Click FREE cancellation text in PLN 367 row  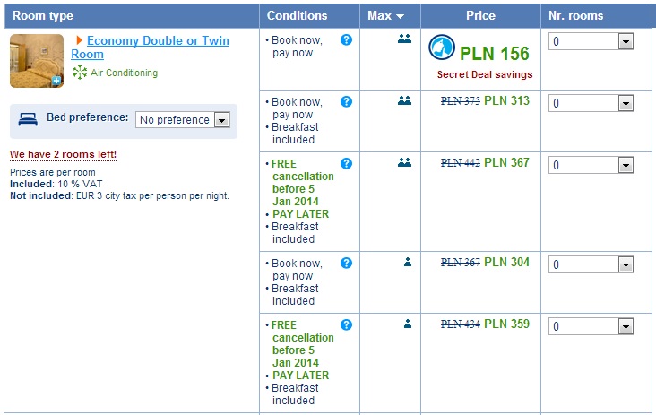[303, 182]
